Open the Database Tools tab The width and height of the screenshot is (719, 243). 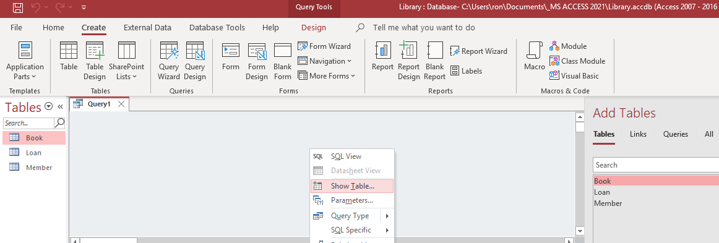coord(217,27)
